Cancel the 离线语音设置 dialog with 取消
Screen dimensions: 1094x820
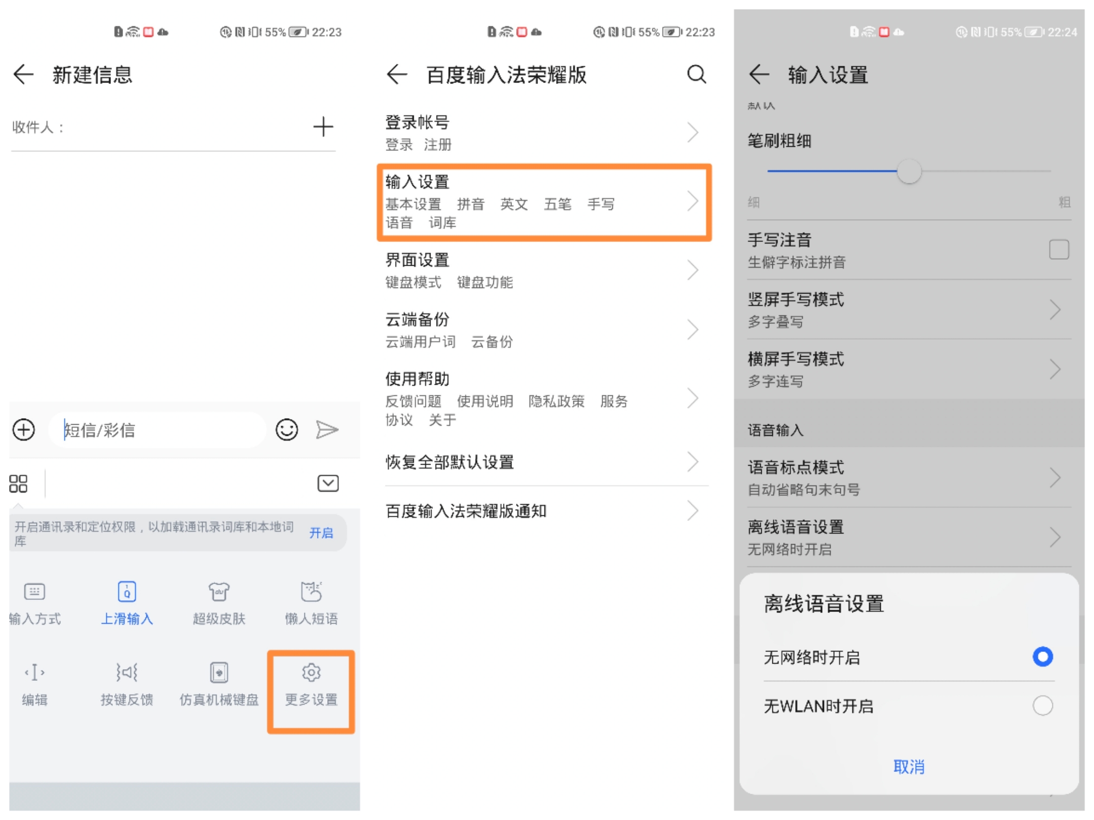coord(909,766)
